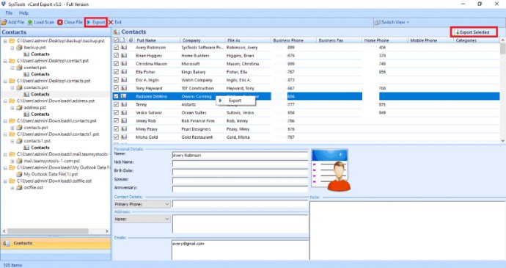The height and width of the screenshot is (268, 506).
Task: Open the Primary Phone combo box
Action: (x=142, y=204)
